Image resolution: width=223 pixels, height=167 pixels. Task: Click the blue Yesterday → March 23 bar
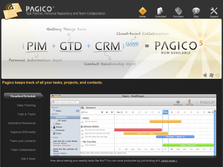tap(175, 137)
